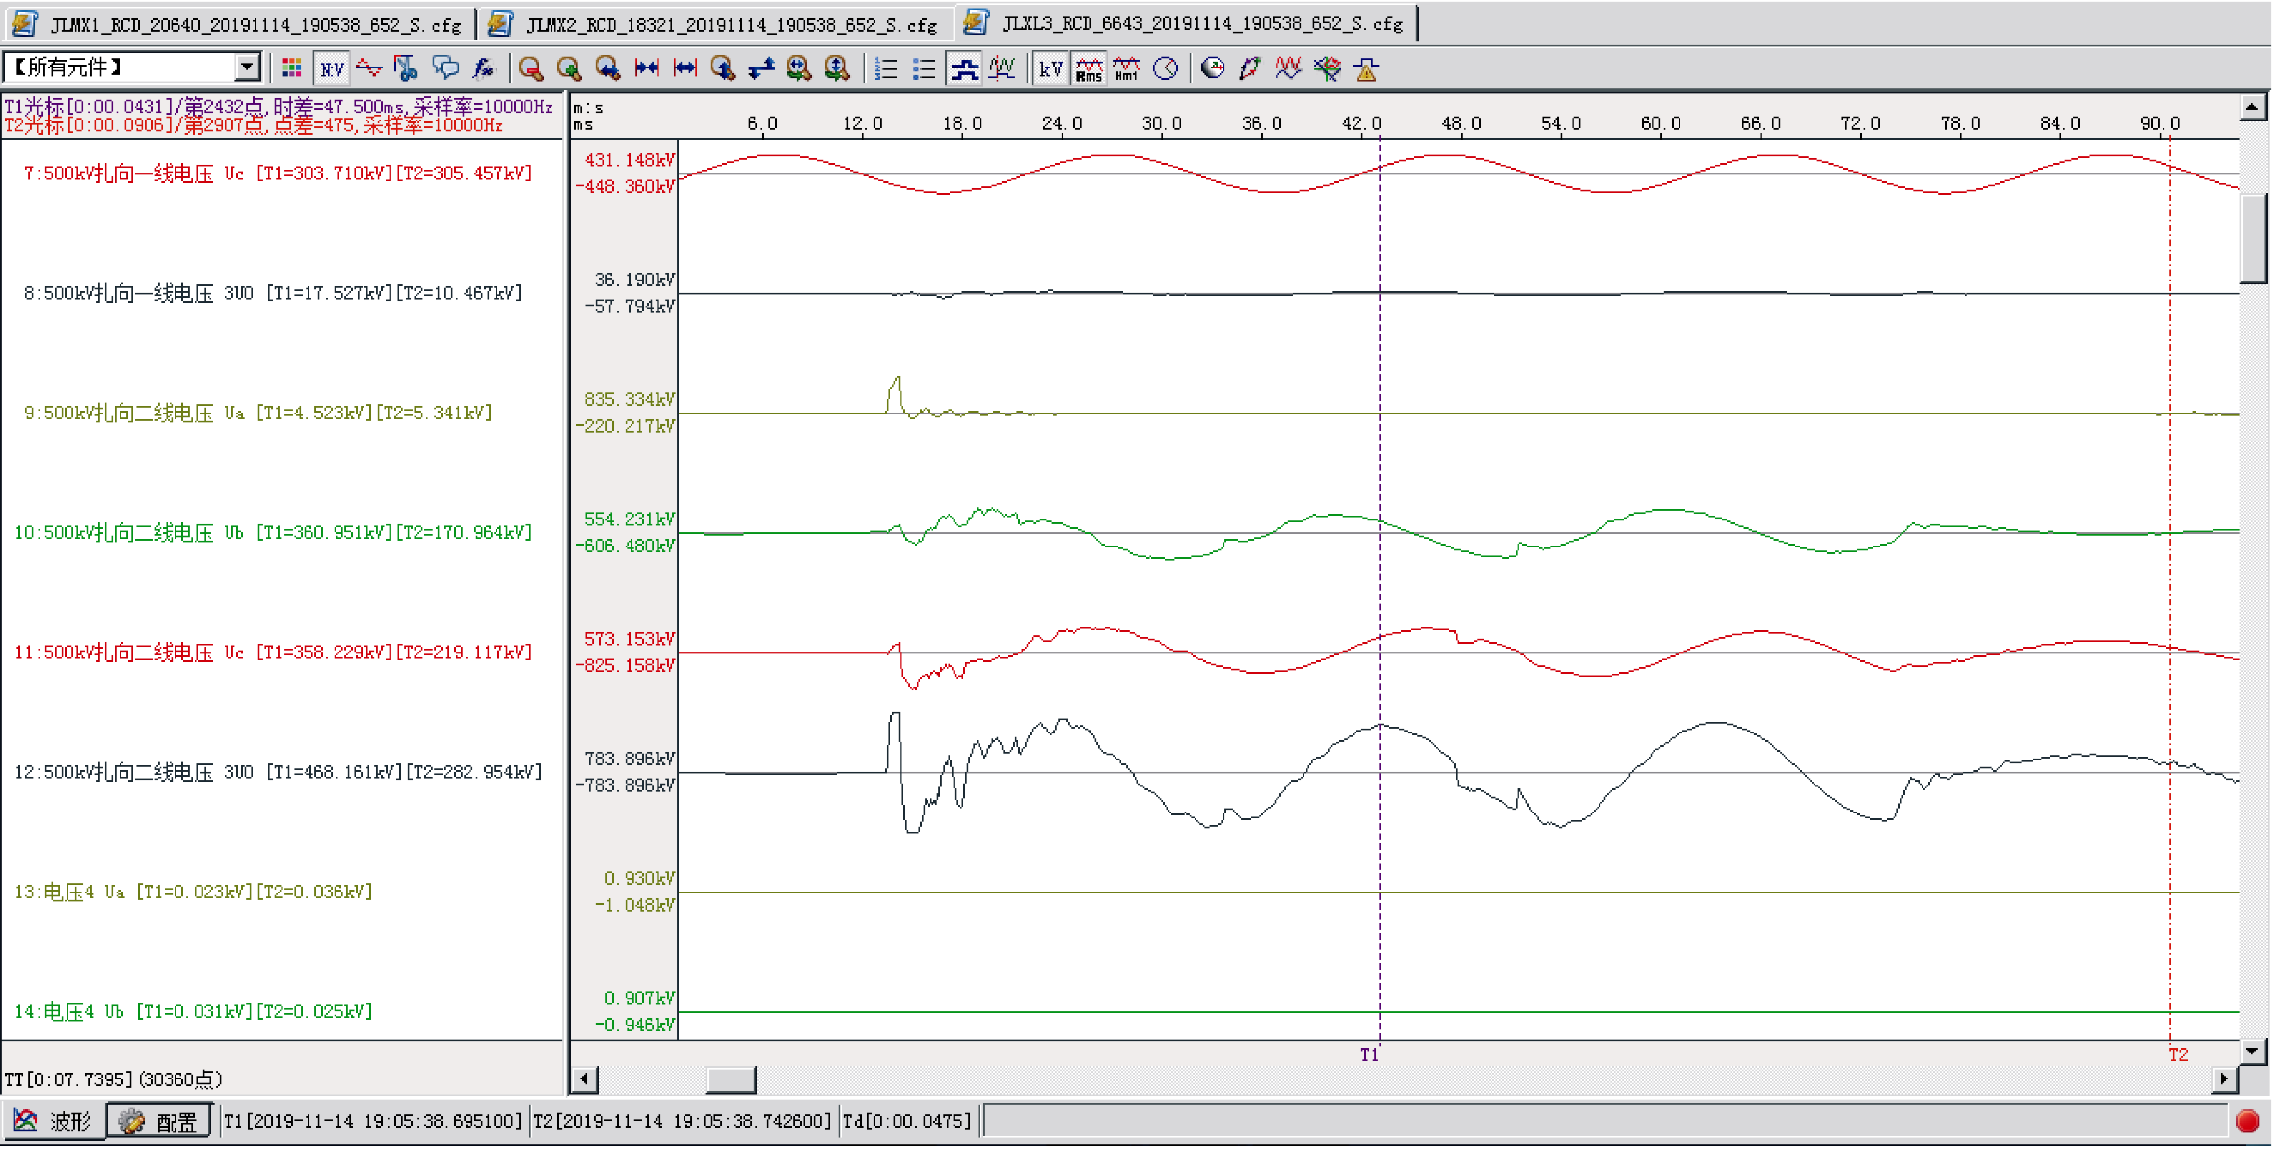
Task: Select channel 13 电压4 Ua
Action: coord(194,892)
